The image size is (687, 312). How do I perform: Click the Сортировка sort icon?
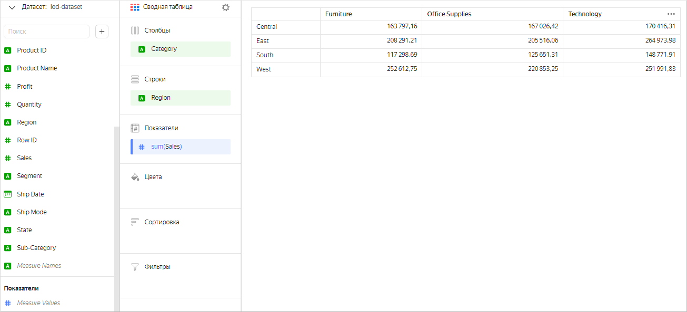click(135, 222)
